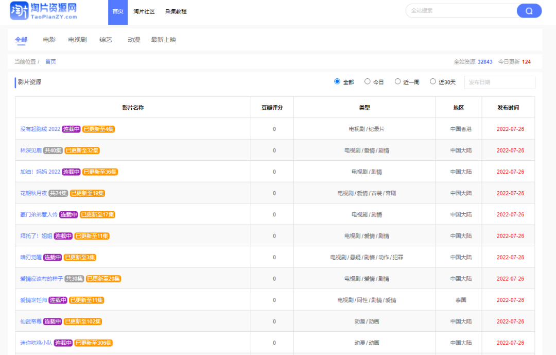The width and height of the screenshot is (556, 355).
Task: Select the 今日 radio filter
Action: pyautogui.click(x=368, y=81)
